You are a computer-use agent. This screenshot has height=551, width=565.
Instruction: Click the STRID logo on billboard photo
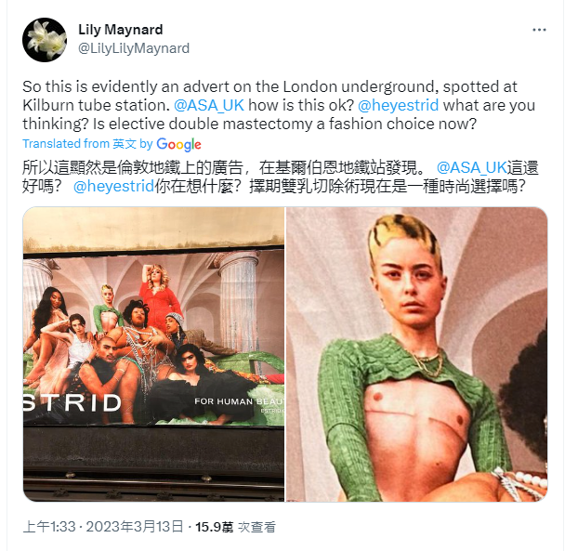click(72, 402)
